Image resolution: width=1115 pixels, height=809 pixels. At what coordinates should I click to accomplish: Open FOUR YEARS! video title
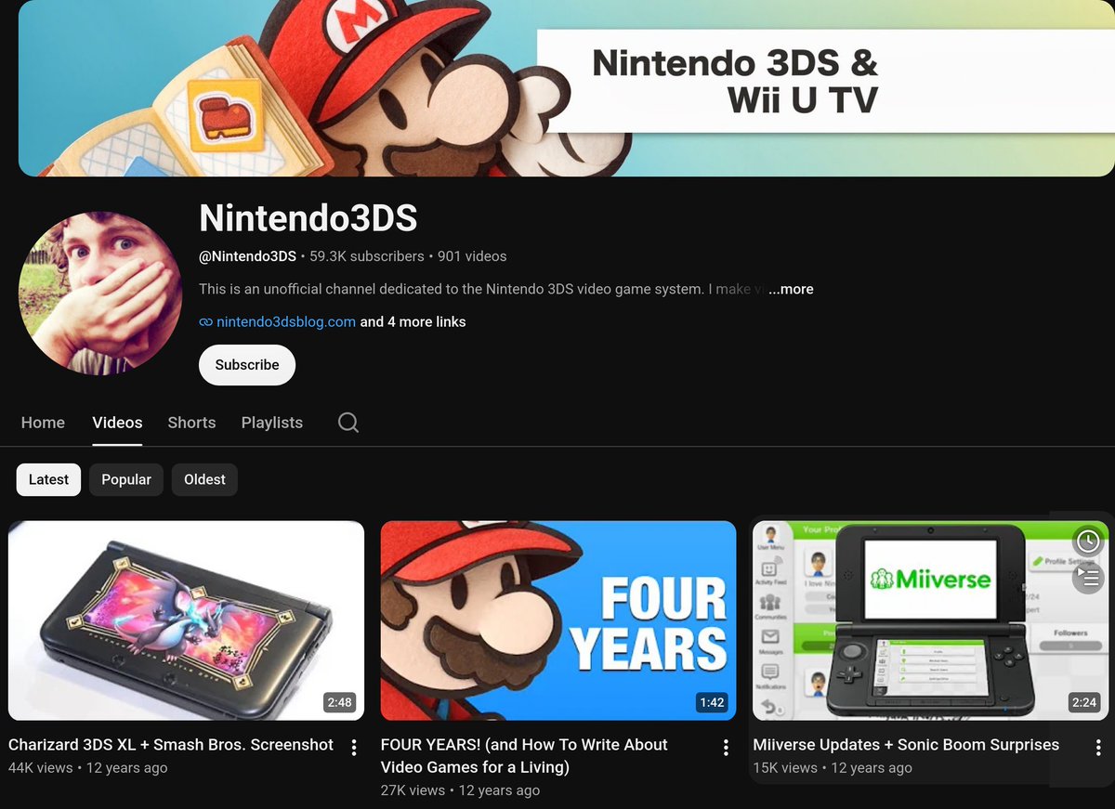click(524, 756)
